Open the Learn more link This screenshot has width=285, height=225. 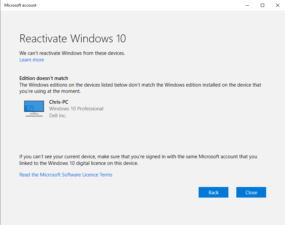32,60
